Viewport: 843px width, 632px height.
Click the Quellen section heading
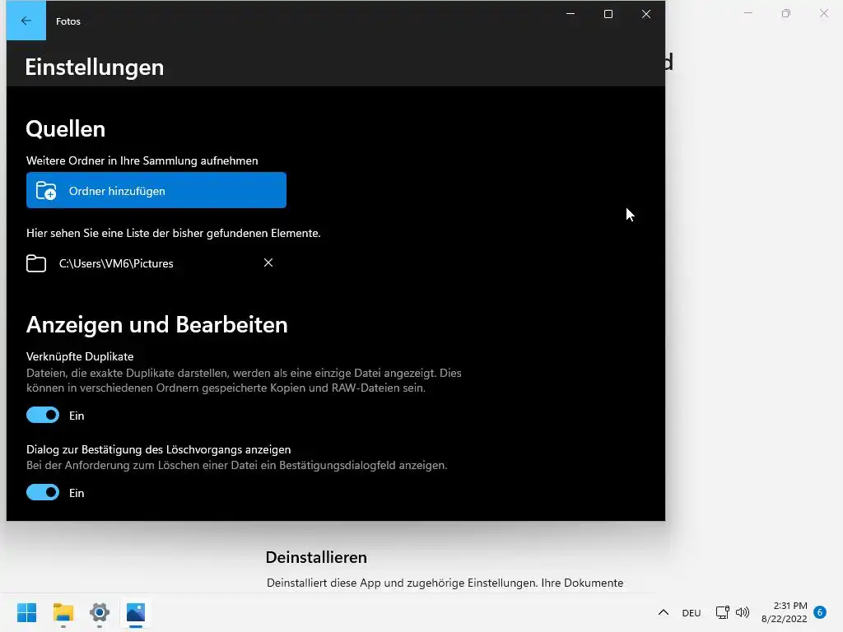[x=66, y=129]
